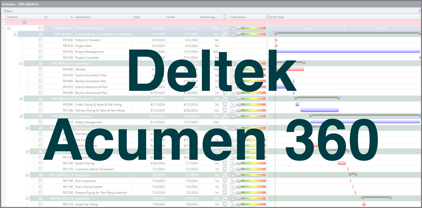Click lock icon for Drain Piping System row
The image size is (422, 208).
233,187
